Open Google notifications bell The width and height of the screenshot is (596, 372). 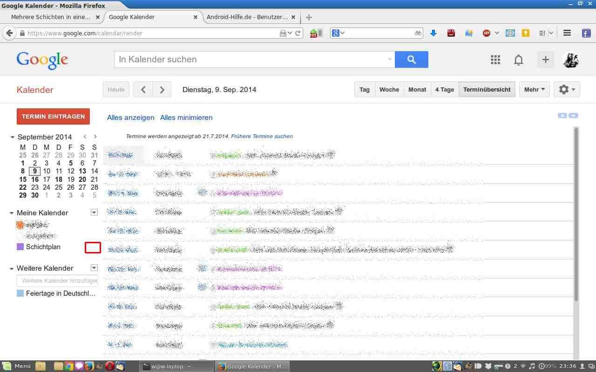(x=518, y=60)
